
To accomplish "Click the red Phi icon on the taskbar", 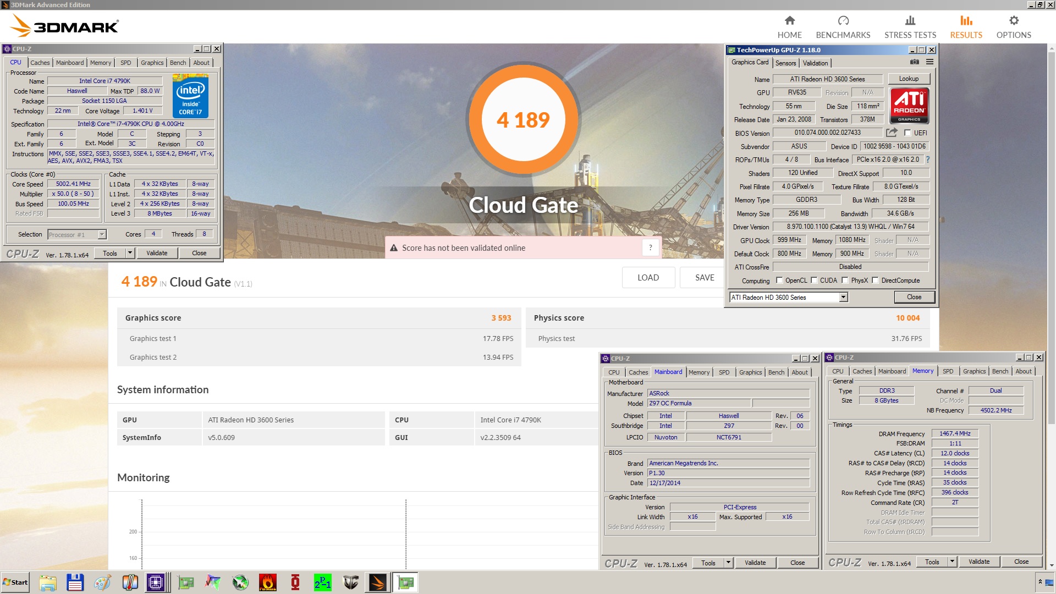I will coord(295,582).
